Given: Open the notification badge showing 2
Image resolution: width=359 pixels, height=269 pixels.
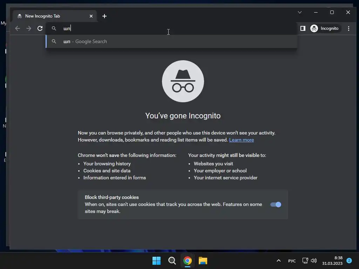Looking at the screenshot, I should [349, 260].
